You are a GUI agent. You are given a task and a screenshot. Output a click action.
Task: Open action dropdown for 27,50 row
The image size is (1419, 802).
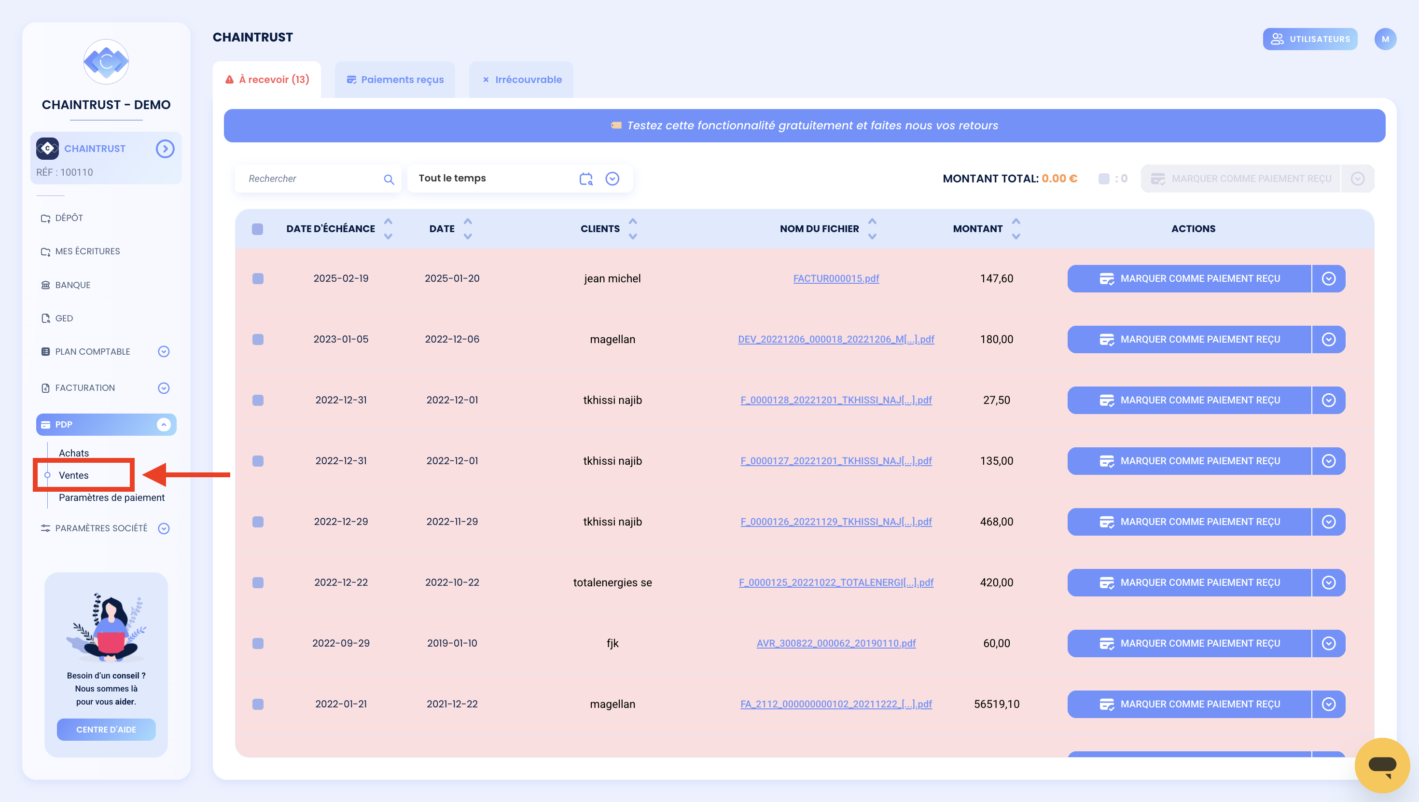coord(1329,401)
